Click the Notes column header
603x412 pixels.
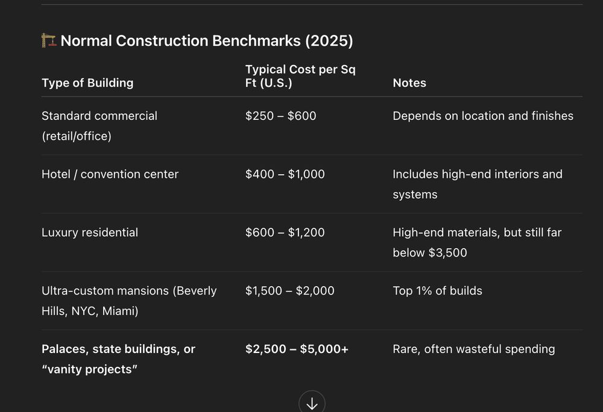409,83
